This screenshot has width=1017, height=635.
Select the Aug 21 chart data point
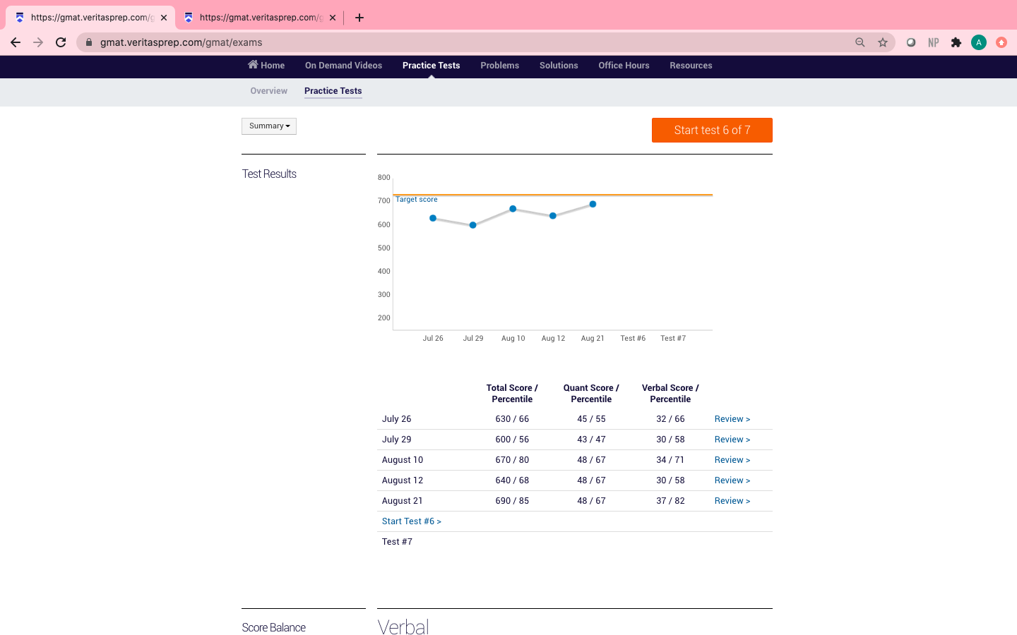click(593, 204)
